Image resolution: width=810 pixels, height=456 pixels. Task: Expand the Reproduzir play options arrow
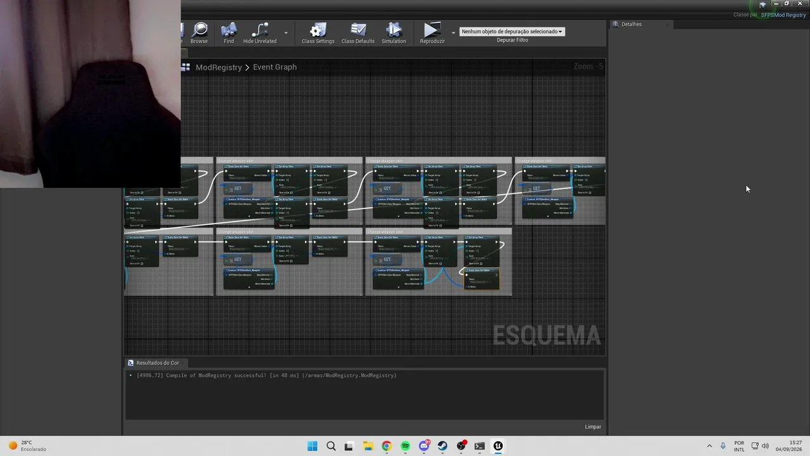(x=453, y=32)
